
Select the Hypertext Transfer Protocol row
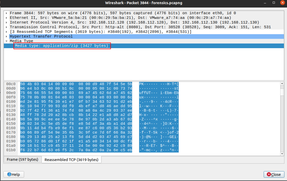[144, 36]
